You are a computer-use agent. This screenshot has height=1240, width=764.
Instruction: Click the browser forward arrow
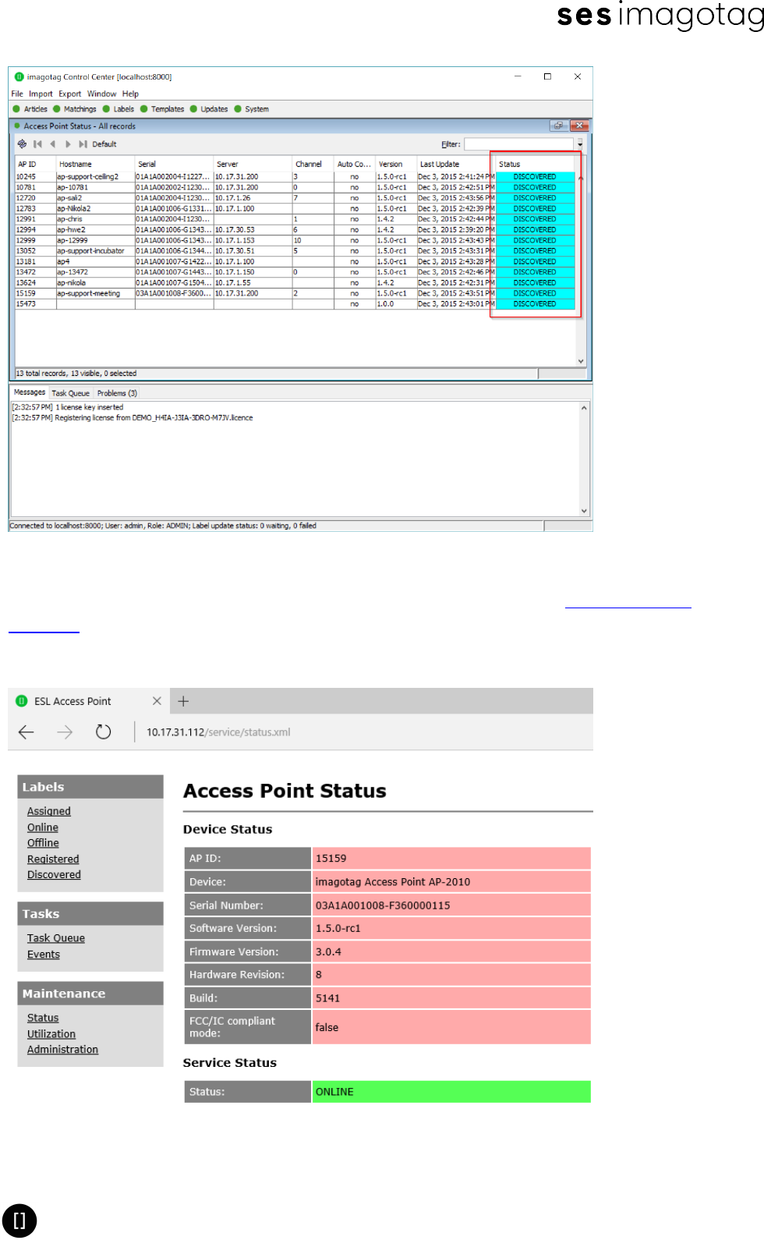coord(65,732)
